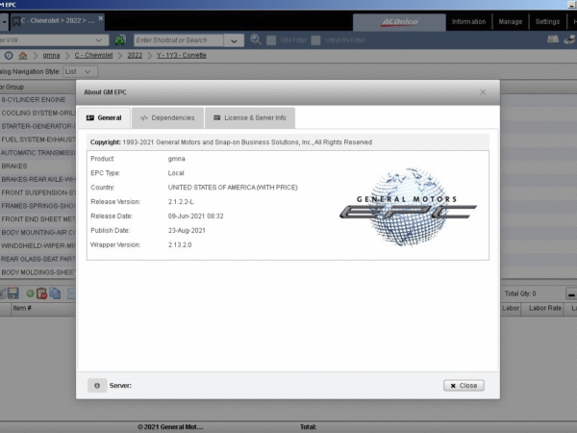This screenshot has width=577, height=433.
Task: Select AUTOMATIC TRANSMISSION group
Action: click(38, 153)
